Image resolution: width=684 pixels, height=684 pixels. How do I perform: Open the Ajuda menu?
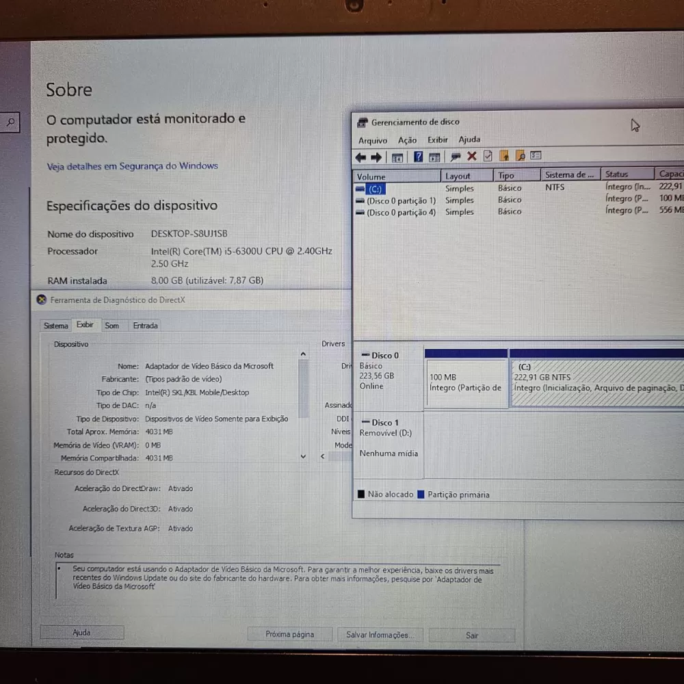pos(469,139)
